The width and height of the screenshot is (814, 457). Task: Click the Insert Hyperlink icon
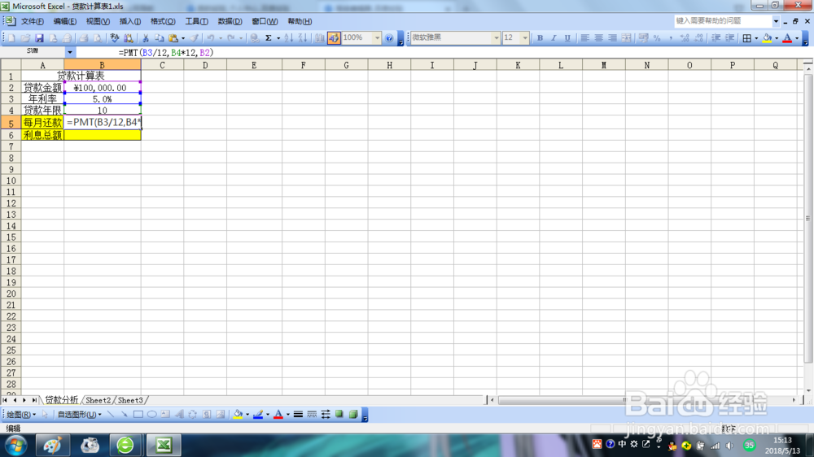[x=254, y=38]
